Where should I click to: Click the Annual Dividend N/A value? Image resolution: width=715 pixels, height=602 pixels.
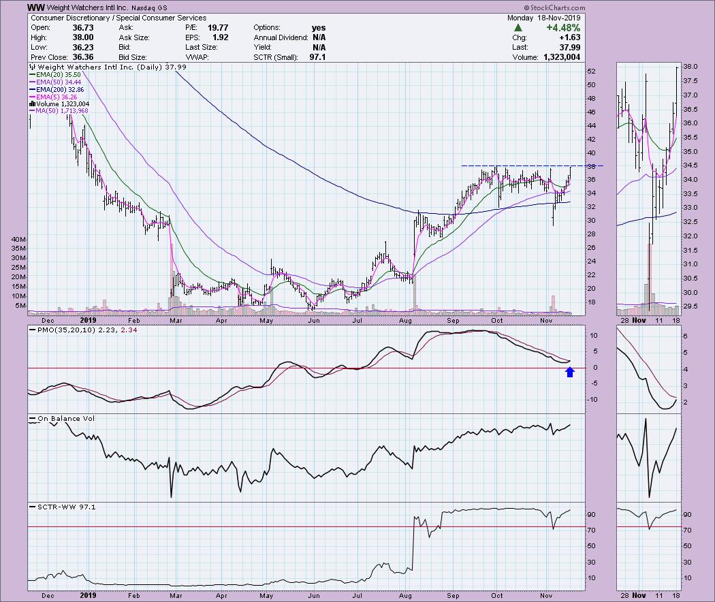coord(319,38)
